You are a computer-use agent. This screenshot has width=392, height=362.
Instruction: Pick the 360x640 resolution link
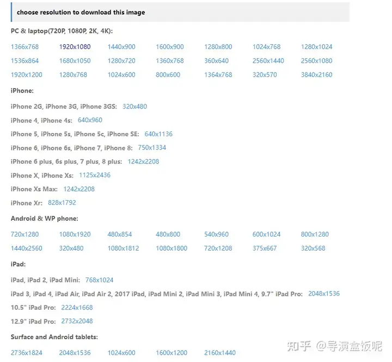pos(216,61)
